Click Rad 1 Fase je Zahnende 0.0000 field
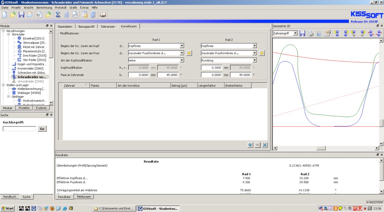This screenshot has height=212, width=384. click(138, 75)
